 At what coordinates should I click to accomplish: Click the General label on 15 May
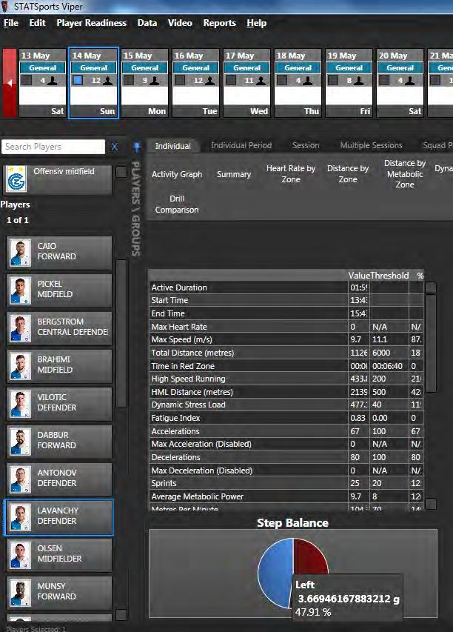[x=144, y=67]
